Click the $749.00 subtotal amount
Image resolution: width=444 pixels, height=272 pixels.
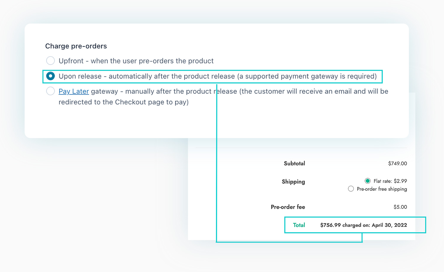click(x=398, y=163)
